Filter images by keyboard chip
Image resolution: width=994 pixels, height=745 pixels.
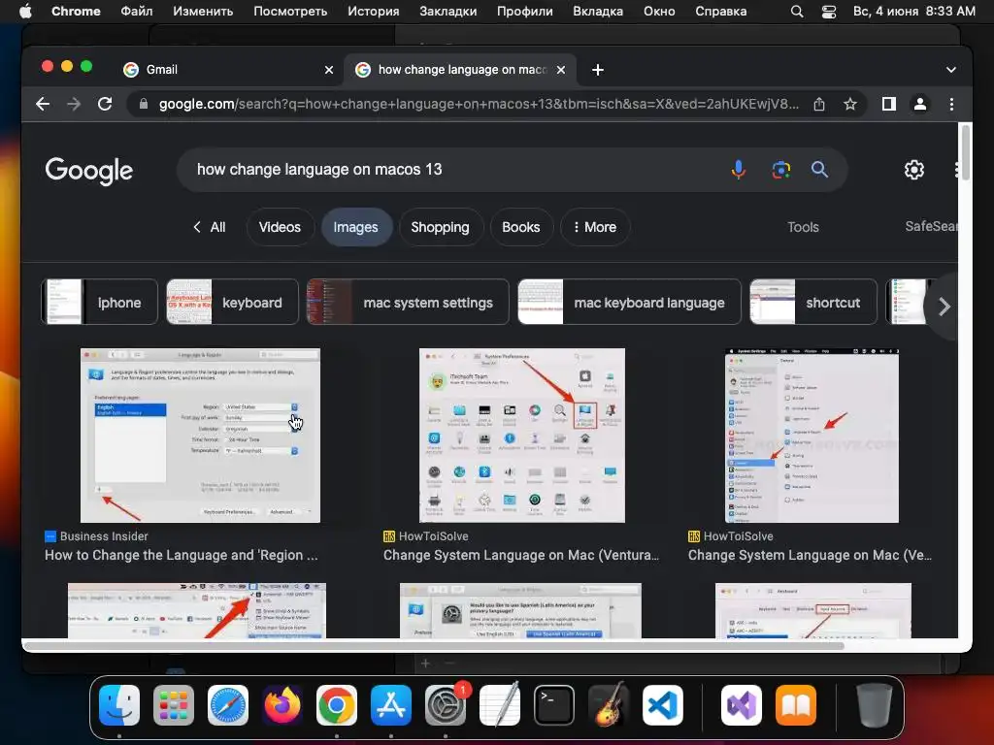(232, 303)
